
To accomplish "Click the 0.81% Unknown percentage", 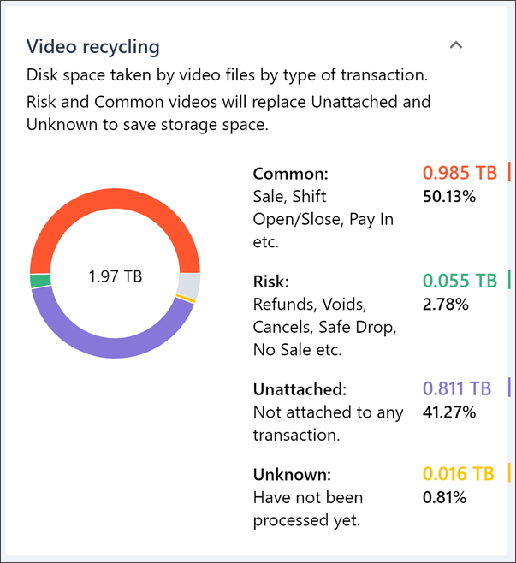I will (445, 497).
